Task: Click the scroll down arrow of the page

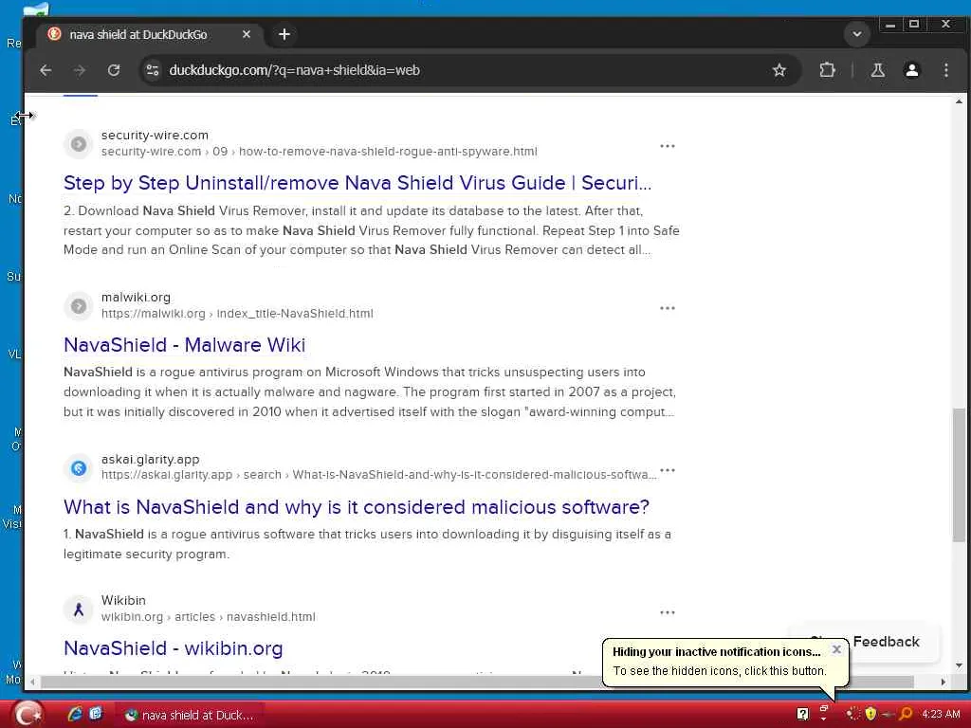Action: tap(959, 666)
